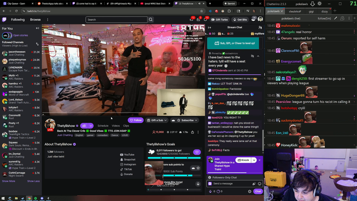
Task: Collapse the For You sidebar arrow
Action: coord(37,28)
